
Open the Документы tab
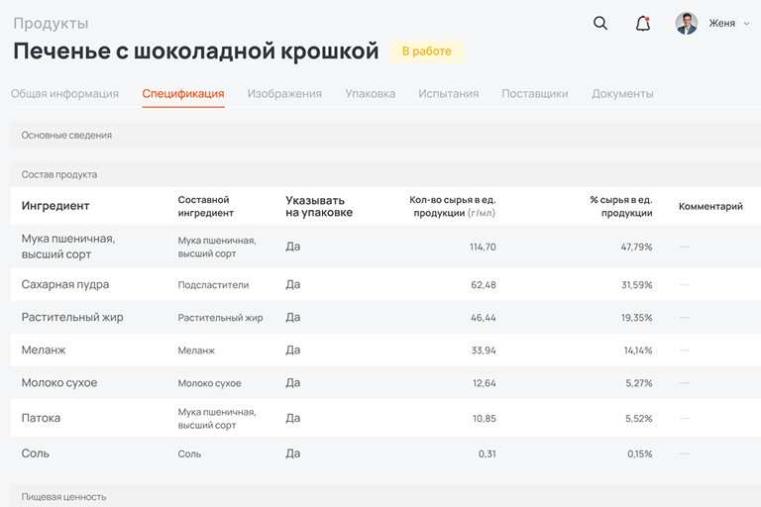point(622,94)
